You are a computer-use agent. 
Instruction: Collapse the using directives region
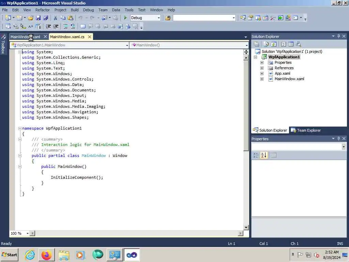coord(20,52)
